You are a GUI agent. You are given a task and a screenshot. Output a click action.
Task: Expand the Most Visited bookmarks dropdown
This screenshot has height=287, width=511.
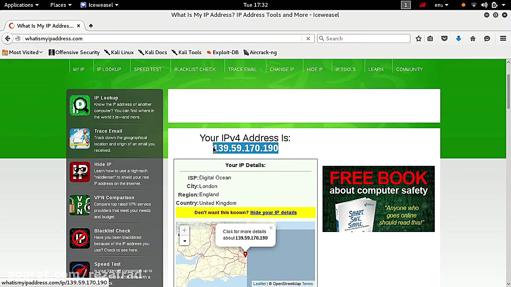(23, 52)
